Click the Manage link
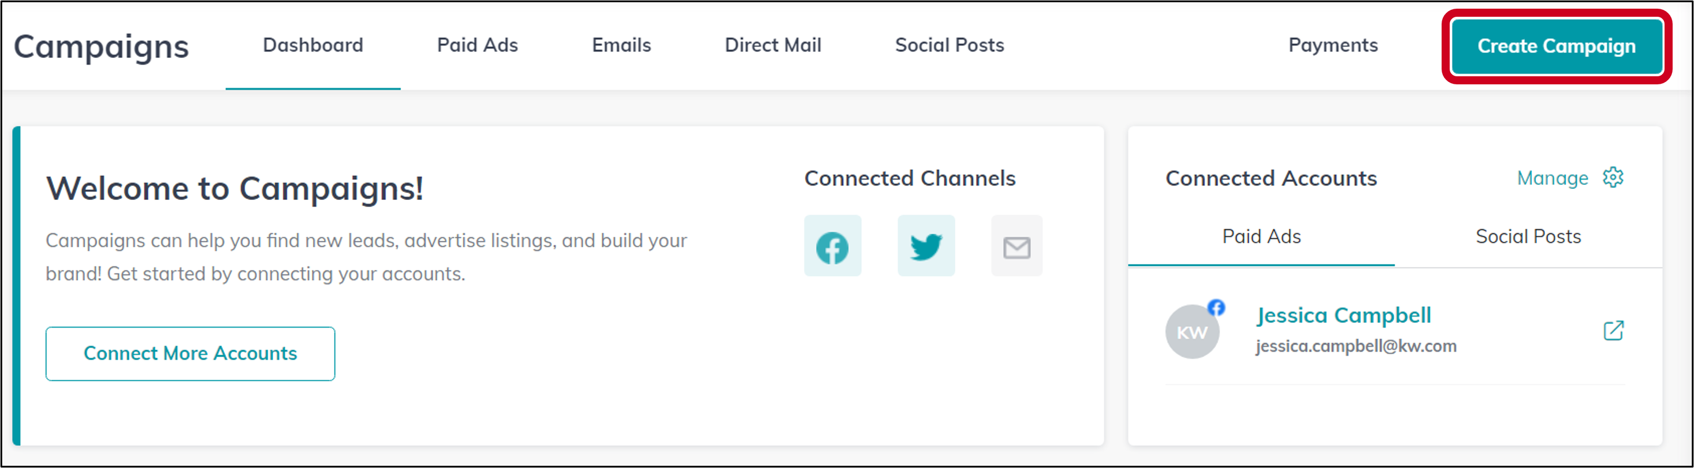 [1552, 179]
